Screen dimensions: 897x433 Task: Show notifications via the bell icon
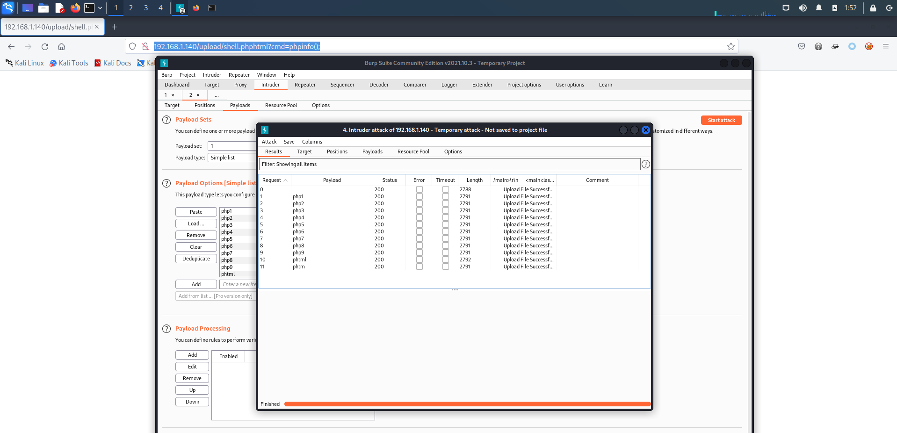pyautogui.click(x=819, y=8)
